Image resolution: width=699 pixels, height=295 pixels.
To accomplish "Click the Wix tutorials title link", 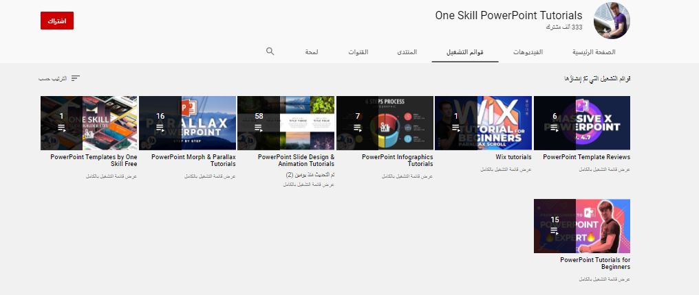I will click(x=513, y=157).
